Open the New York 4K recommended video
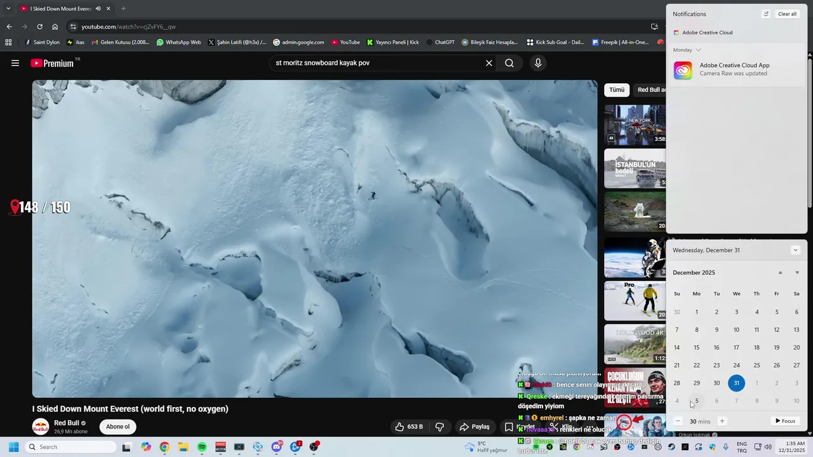The width and height of the screenshot is (813, 457). tap(635, 124)
